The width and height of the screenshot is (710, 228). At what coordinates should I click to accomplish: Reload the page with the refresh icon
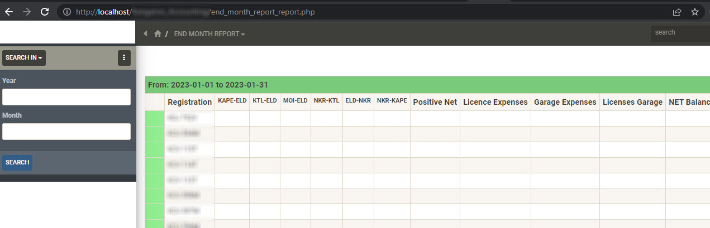tap(45, 12)
